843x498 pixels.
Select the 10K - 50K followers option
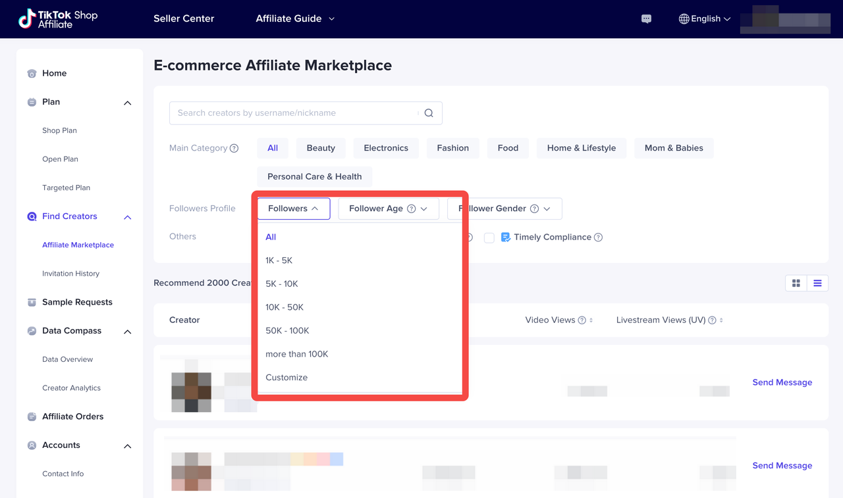click(x=285, y=307)
